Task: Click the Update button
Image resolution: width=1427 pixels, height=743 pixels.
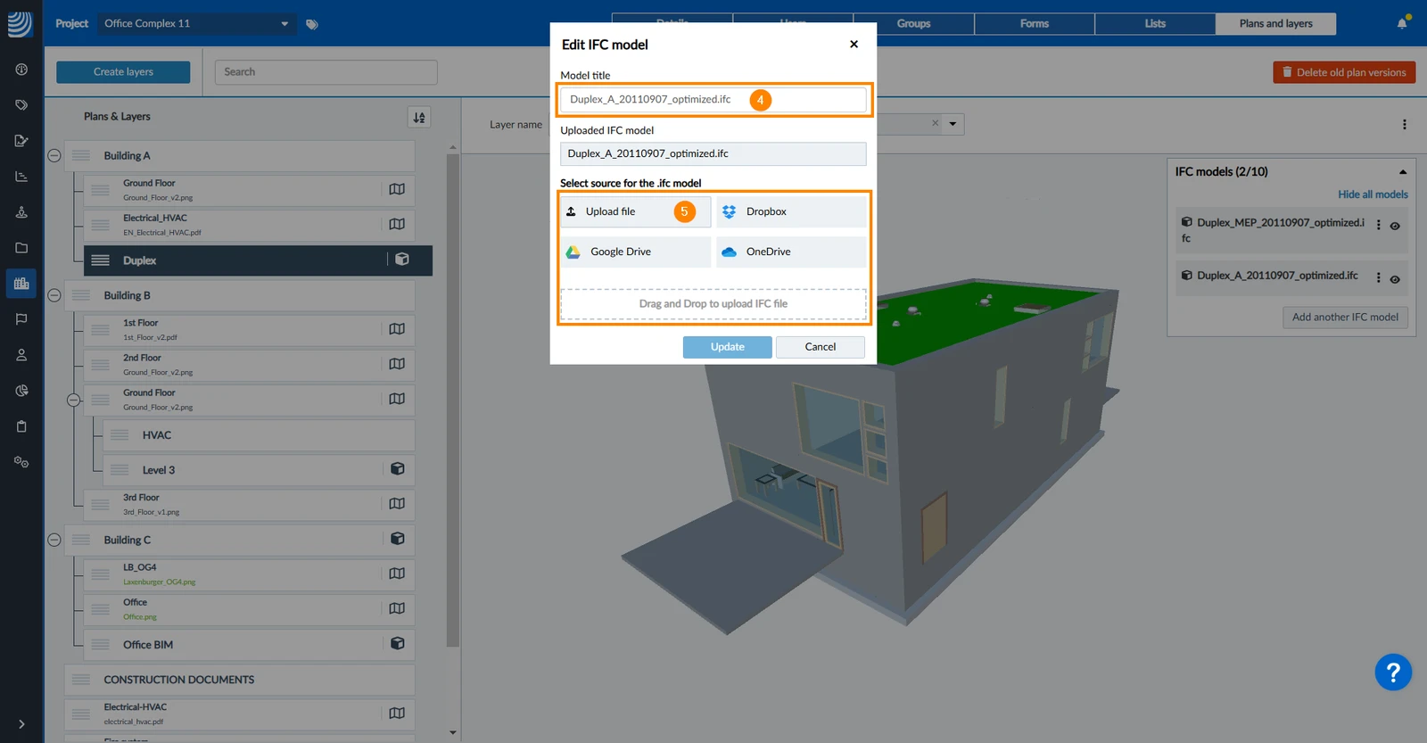Action: click(728, 347)
